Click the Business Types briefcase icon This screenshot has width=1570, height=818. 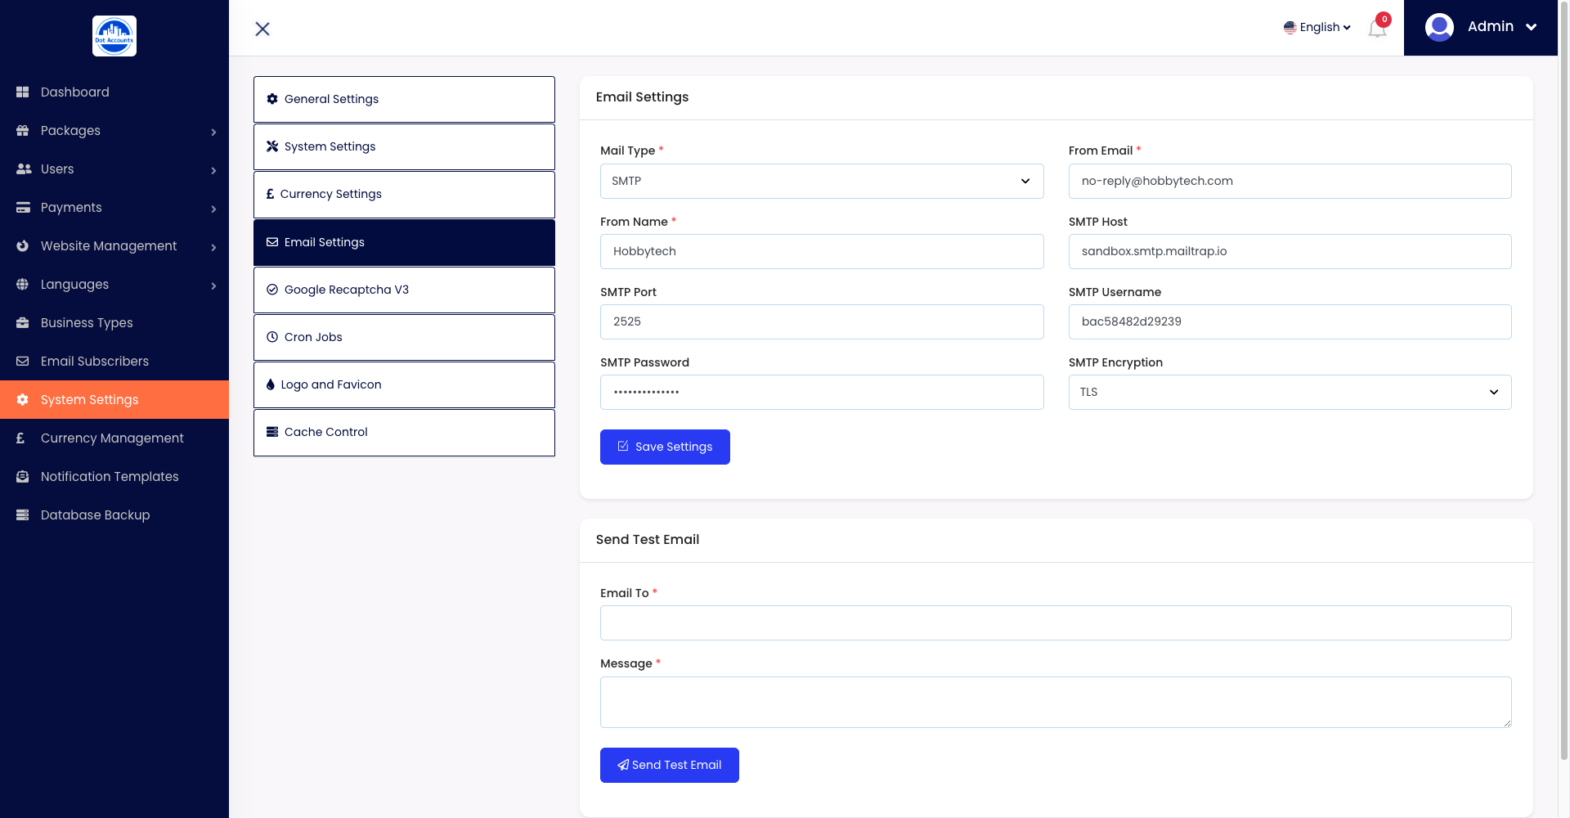(x=23, y=323)
